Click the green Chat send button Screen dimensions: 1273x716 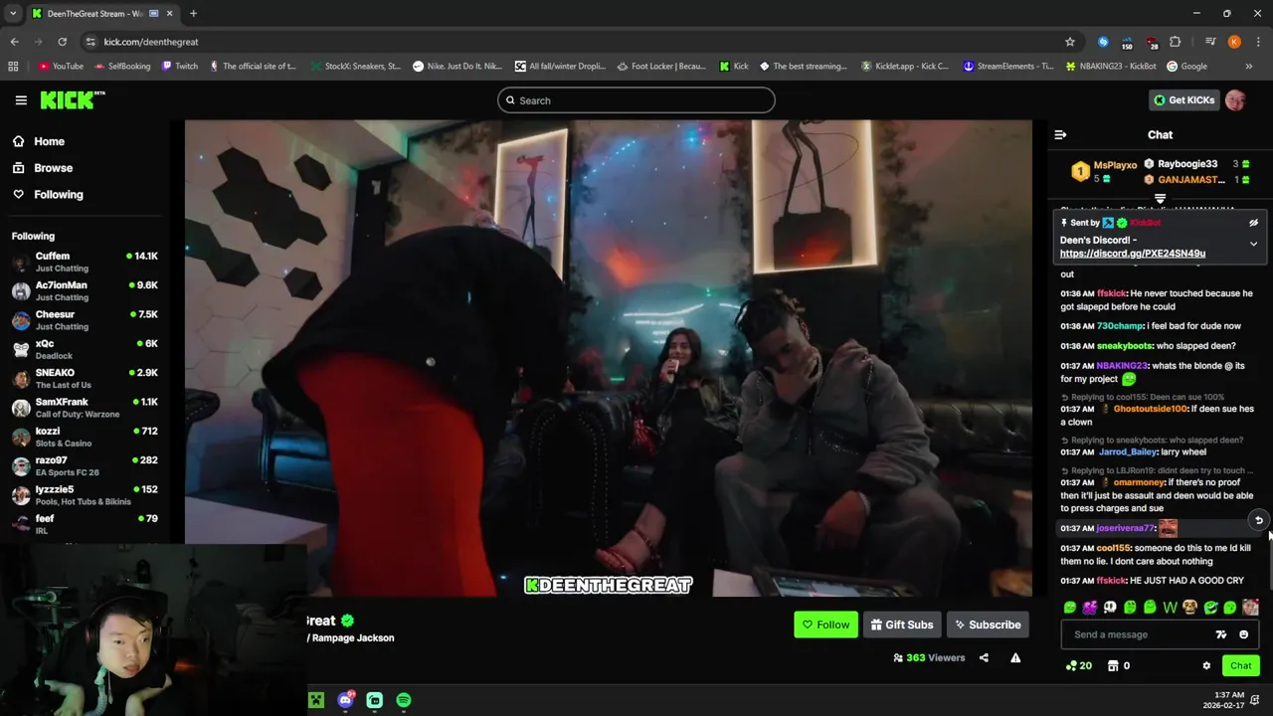click(1240, 665)
